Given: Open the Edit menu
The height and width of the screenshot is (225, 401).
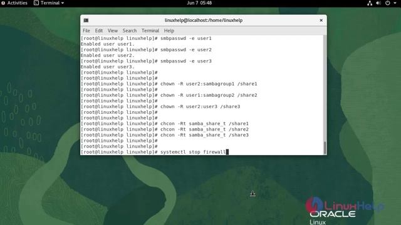Looking at the screenshot, I should click(99, 31).
